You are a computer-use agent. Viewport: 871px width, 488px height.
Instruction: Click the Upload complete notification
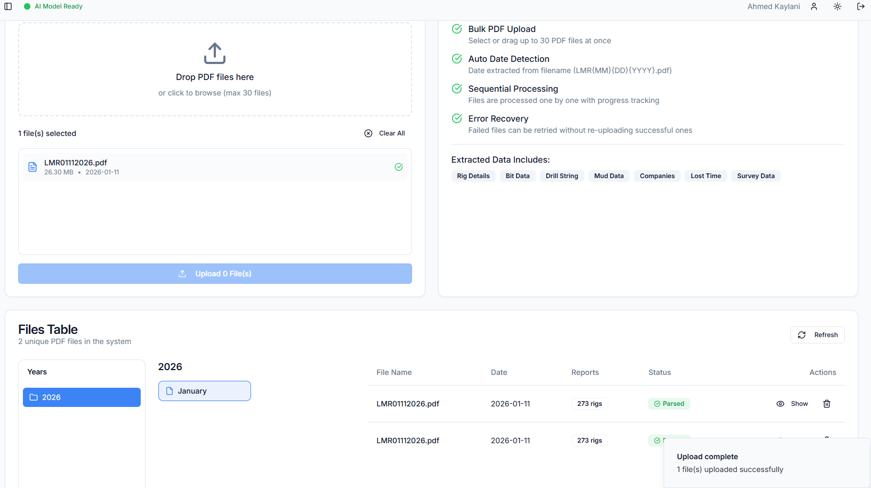[x=767, y=463]
